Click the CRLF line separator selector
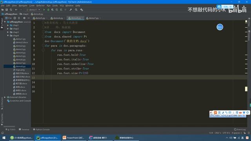Image resolution: width=251 pixels, height=141 pixels. click(218, 133)
